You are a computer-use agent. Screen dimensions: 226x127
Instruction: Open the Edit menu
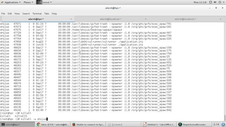tap(10, 13)
